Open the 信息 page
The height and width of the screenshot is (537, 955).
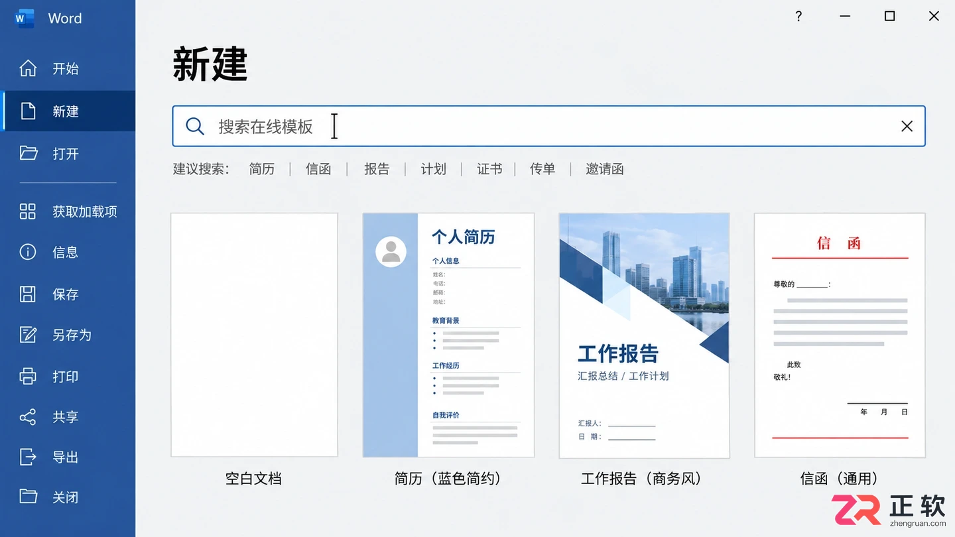[68, 252]
